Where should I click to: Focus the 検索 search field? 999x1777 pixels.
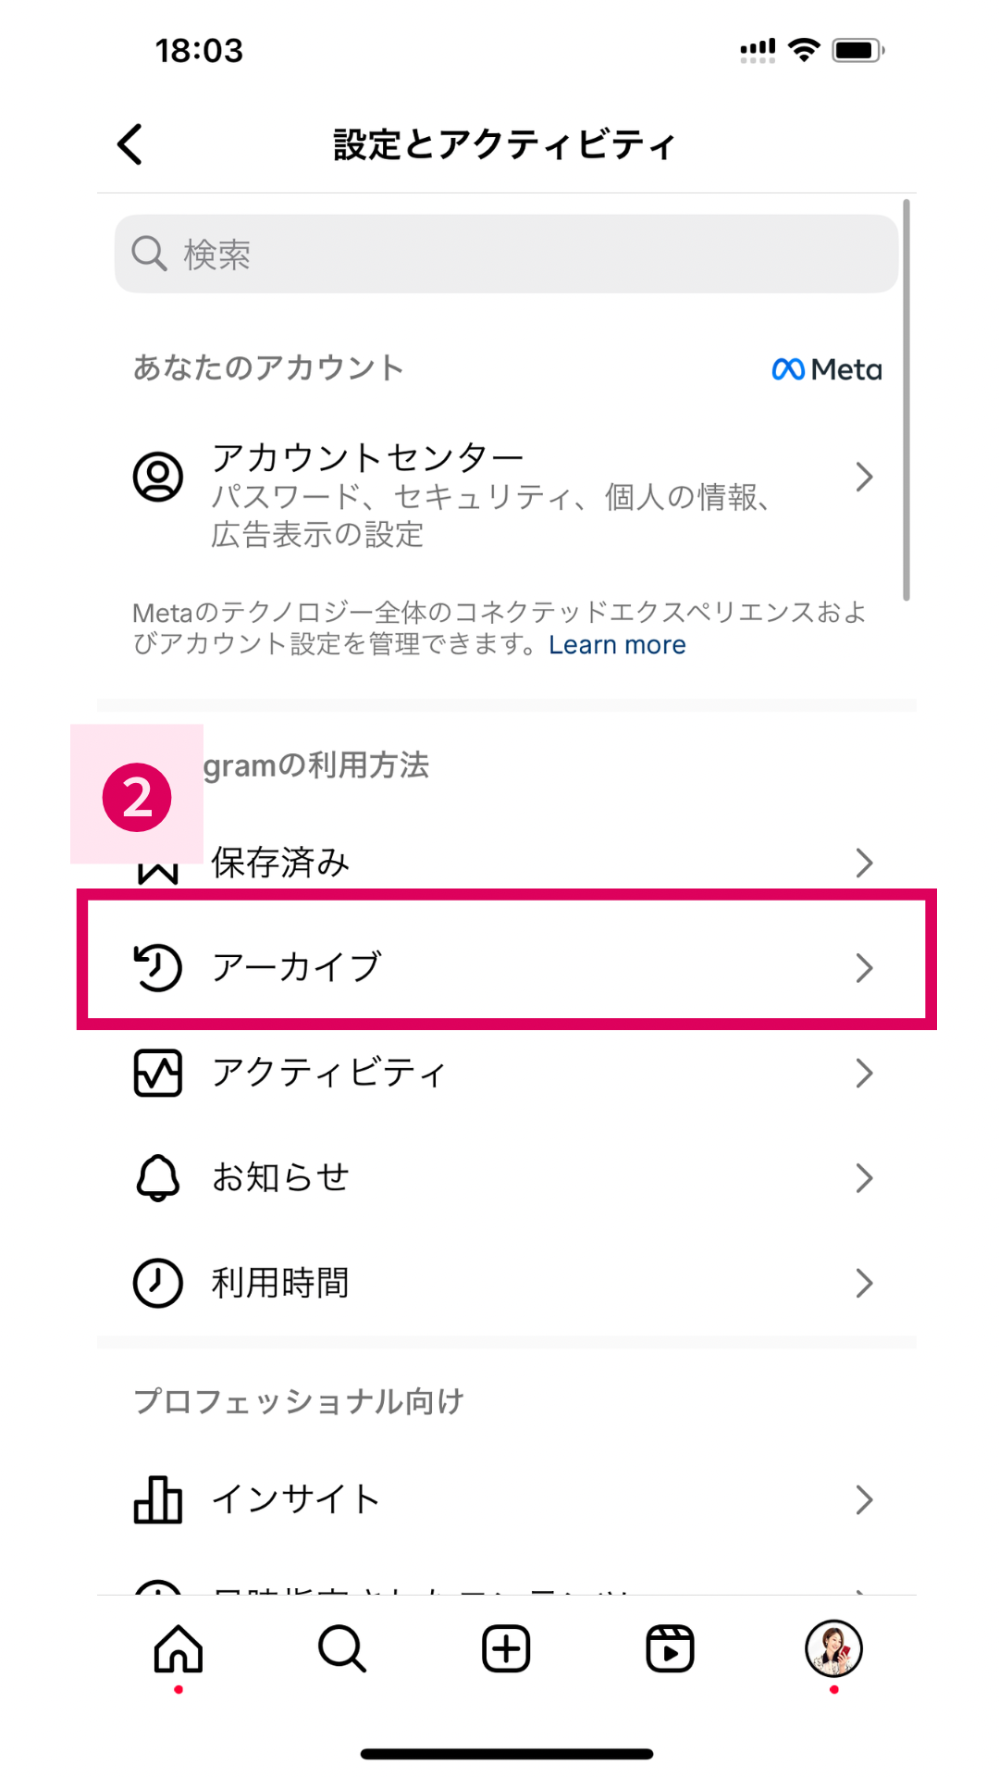tap(506, 255)
